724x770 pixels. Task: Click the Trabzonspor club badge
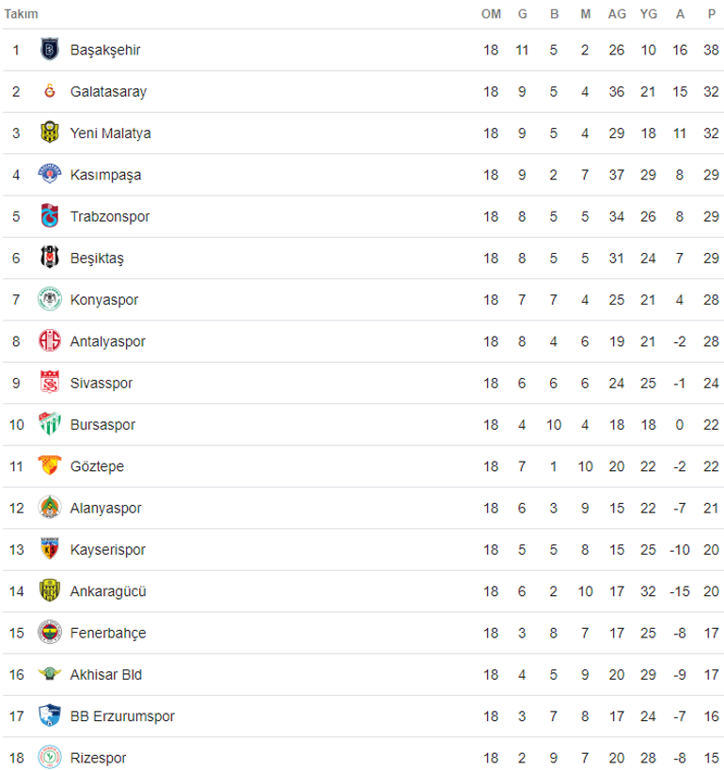50,215
